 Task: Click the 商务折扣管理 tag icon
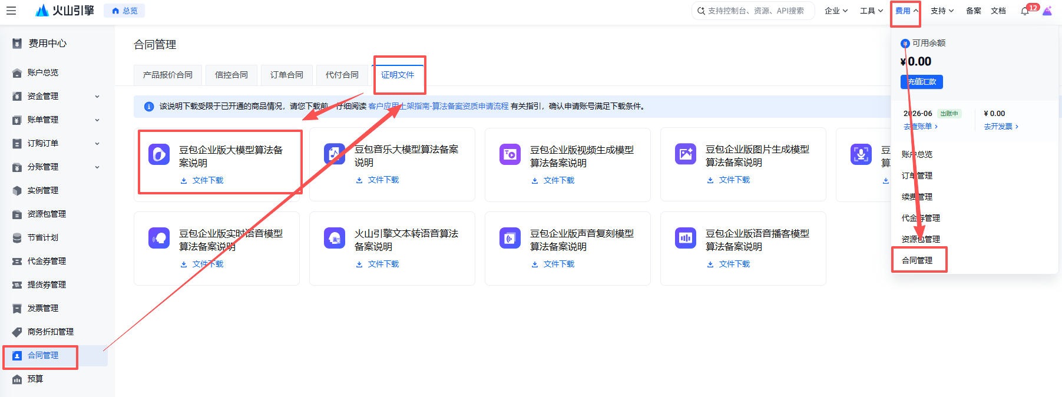point(17,332)
